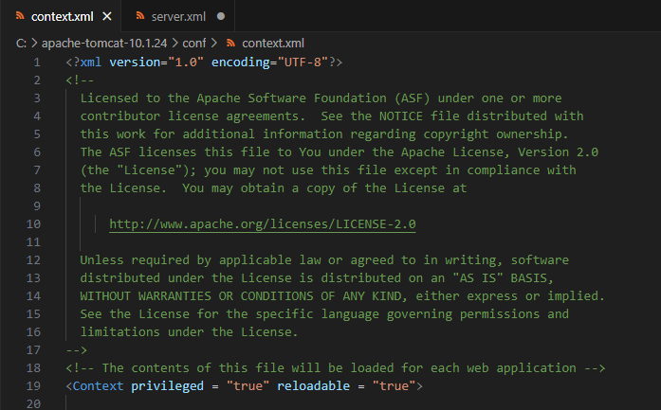Click the "true" value after privileged
Image resolution: width=661 pixels, height=410 pixels.
point(248,386)
